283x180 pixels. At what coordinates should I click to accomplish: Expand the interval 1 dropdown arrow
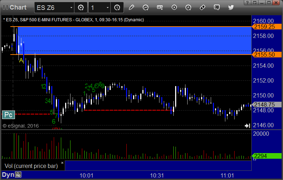pyautogui.click(x=108, y=7)
